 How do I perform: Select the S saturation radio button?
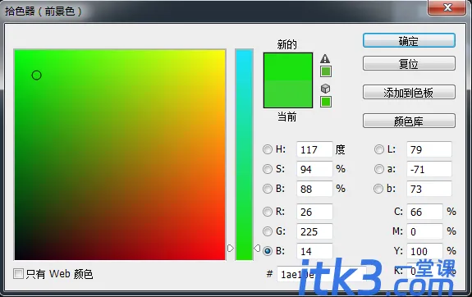268,169
